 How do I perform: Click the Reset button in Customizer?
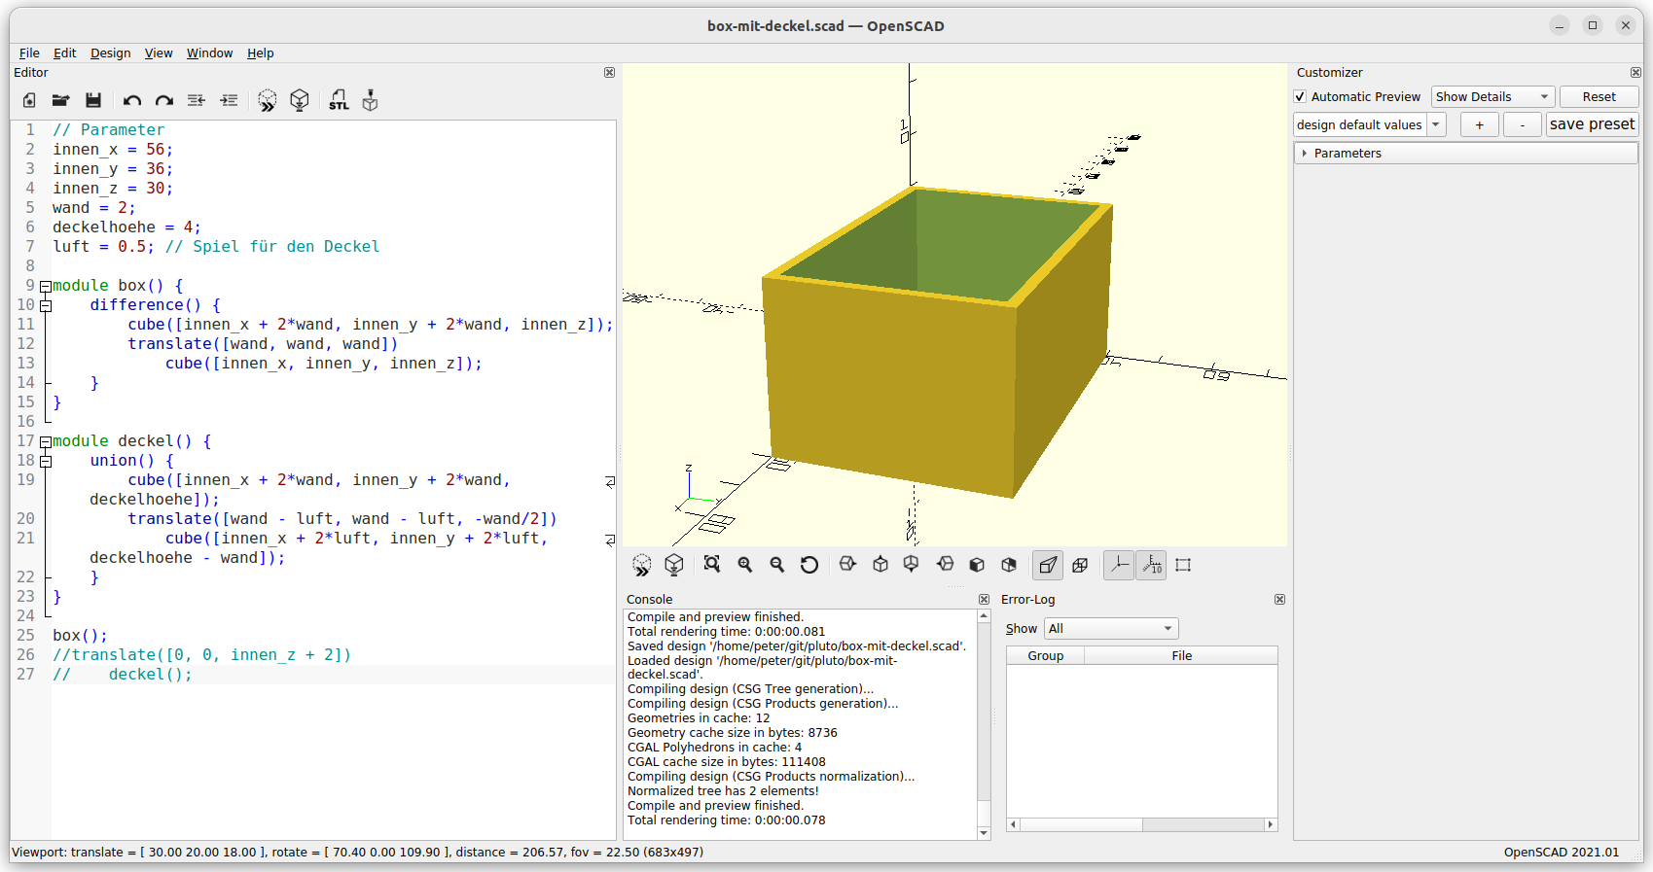coord(1599,97)
